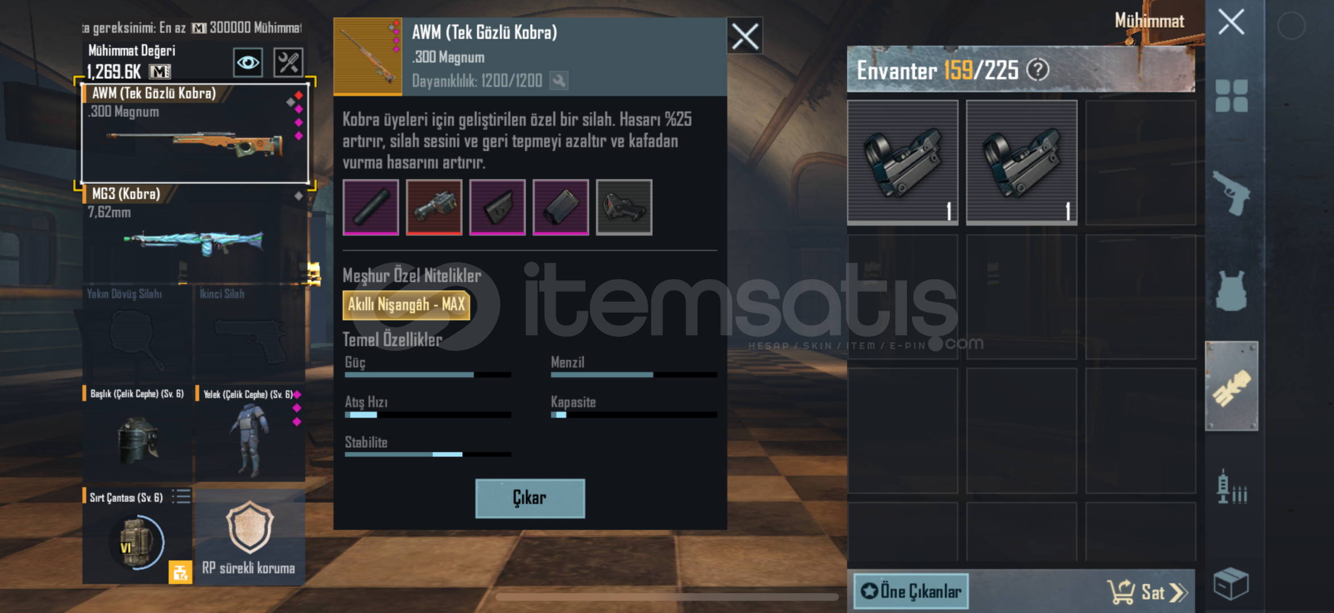
Task: Open the pistol weapons category
Action: click(x=1232, y=193)
